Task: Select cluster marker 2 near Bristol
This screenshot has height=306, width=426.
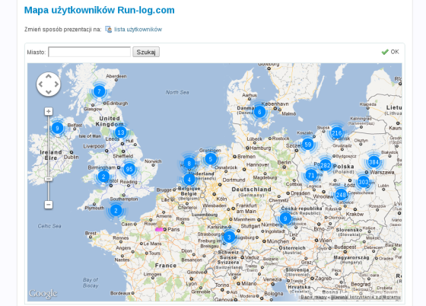Action: click(x=103, y=177)
